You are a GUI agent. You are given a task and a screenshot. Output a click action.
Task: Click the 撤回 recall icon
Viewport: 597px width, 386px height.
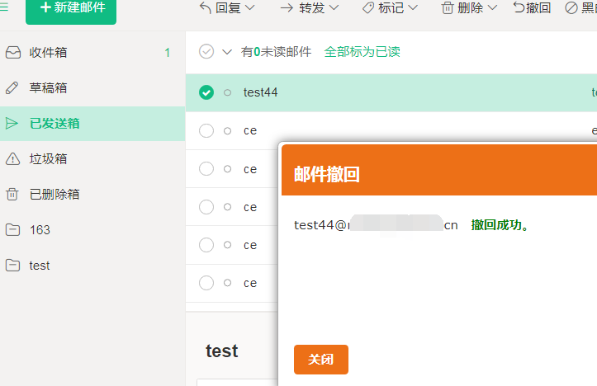[519, 7]
